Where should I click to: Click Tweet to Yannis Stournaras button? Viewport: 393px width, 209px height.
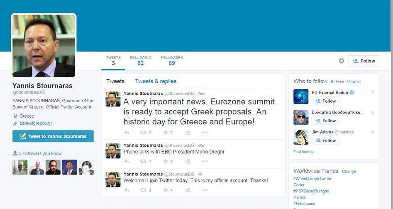click(53, 136)
